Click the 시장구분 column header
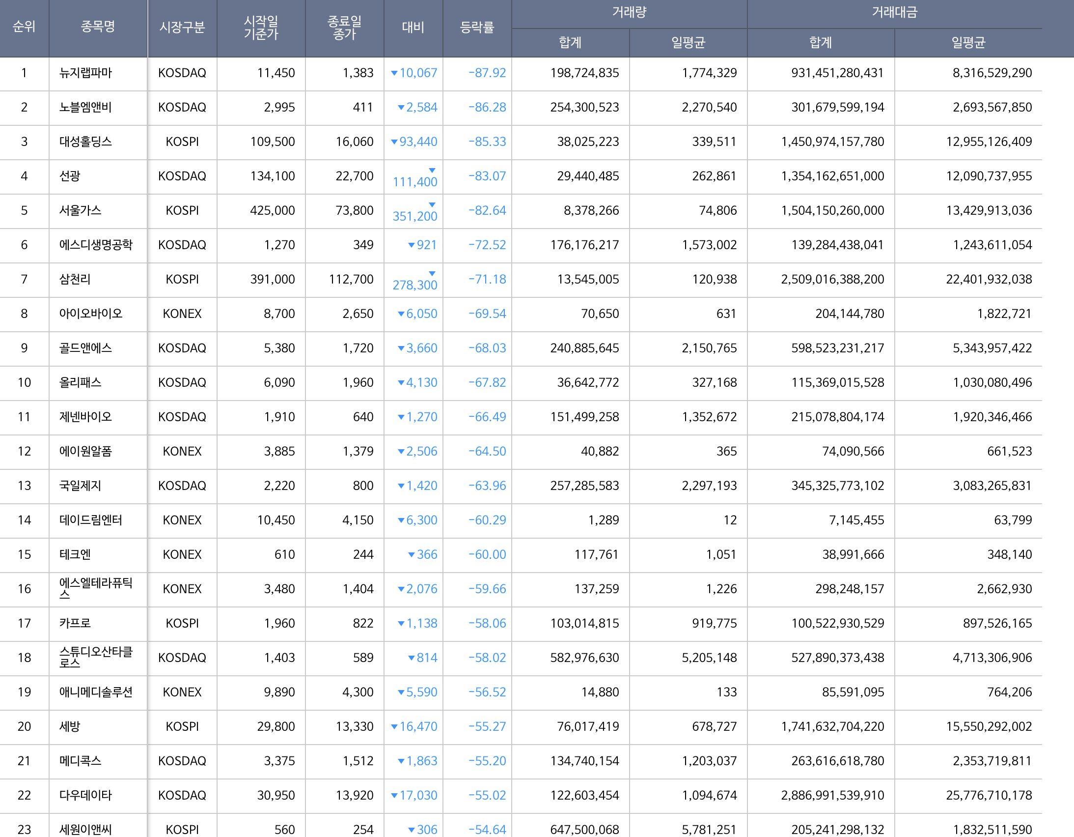Image resolution: width=1074 pixels, height=837 pixels. 182,28
